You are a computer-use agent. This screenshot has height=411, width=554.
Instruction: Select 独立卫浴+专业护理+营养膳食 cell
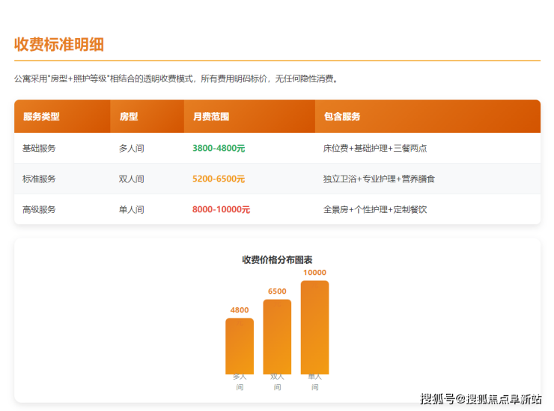[x=379, y=179]
